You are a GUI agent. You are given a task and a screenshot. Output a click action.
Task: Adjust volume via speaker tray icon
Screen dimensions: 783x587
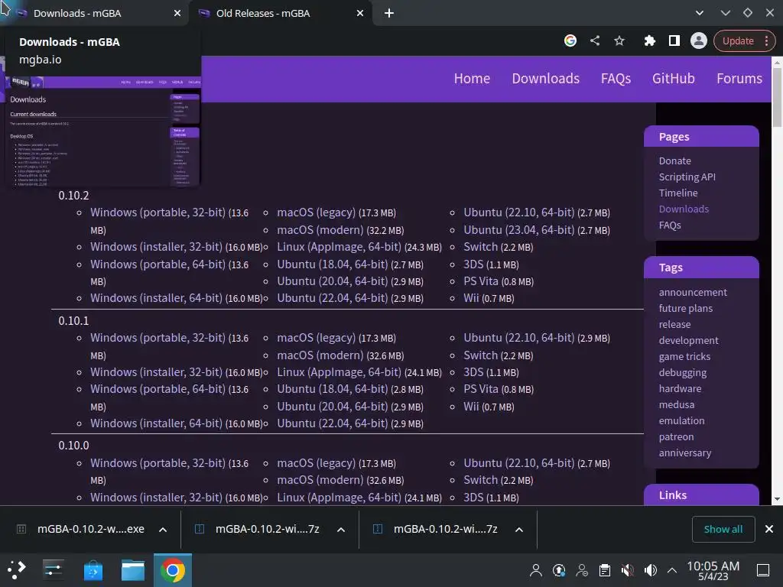[651, 570]
